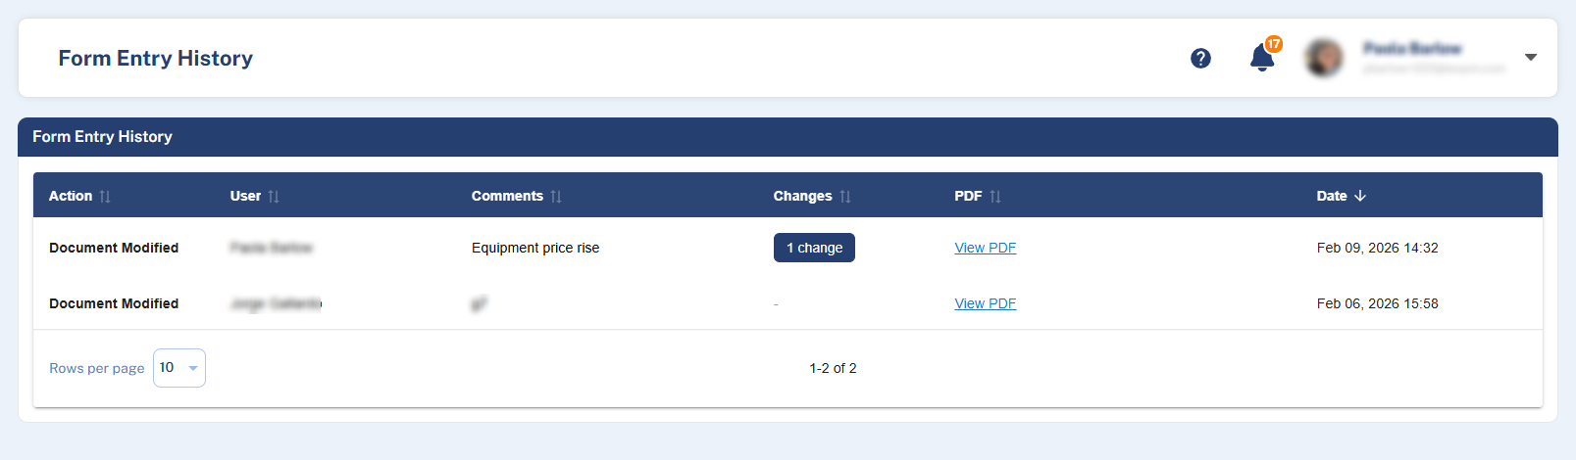This screenshot has height=460, width=1576.
Task: Open the Rows per page dropdown
Action: click(x=179, y=368)
